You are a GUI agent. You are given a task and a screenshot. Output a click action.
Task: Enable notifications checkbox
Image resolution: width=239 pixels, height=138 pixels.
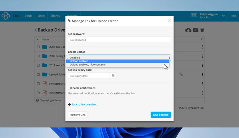coord(69,88)
